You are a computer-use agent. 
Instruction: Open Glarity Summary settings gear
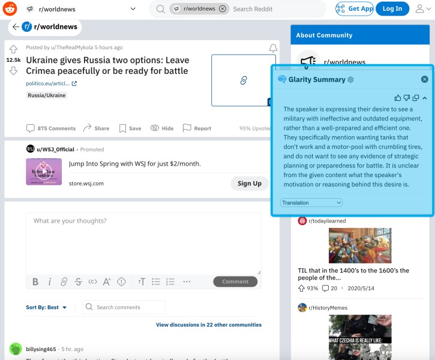coord(350,80)
